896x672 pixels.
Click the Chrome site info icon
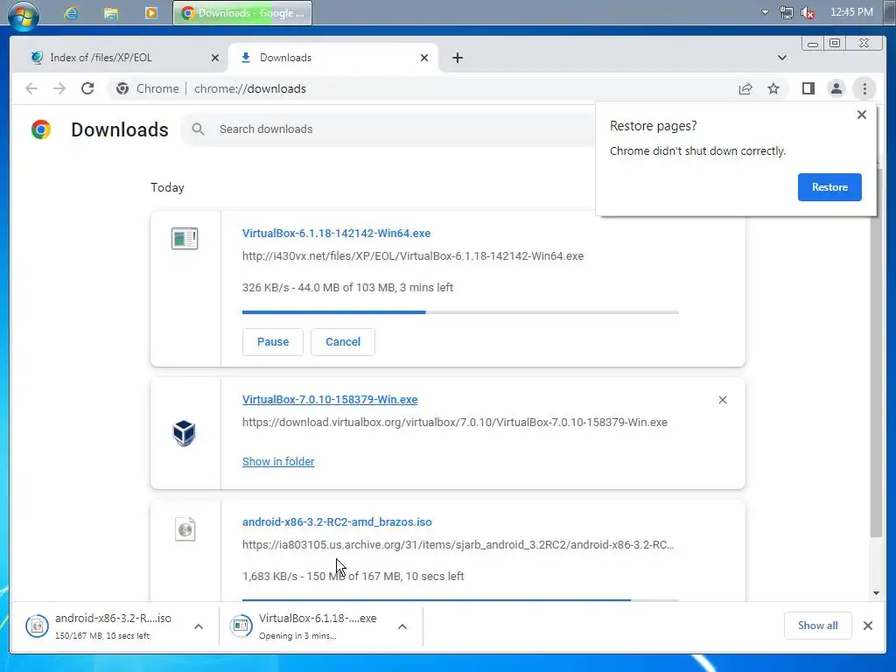(122, 88)
